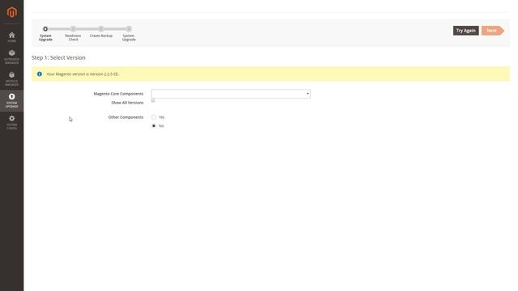Click the info icon in version notice
Image resolution: width=518 pixels, height=291 pixels.
click(40, 74)
